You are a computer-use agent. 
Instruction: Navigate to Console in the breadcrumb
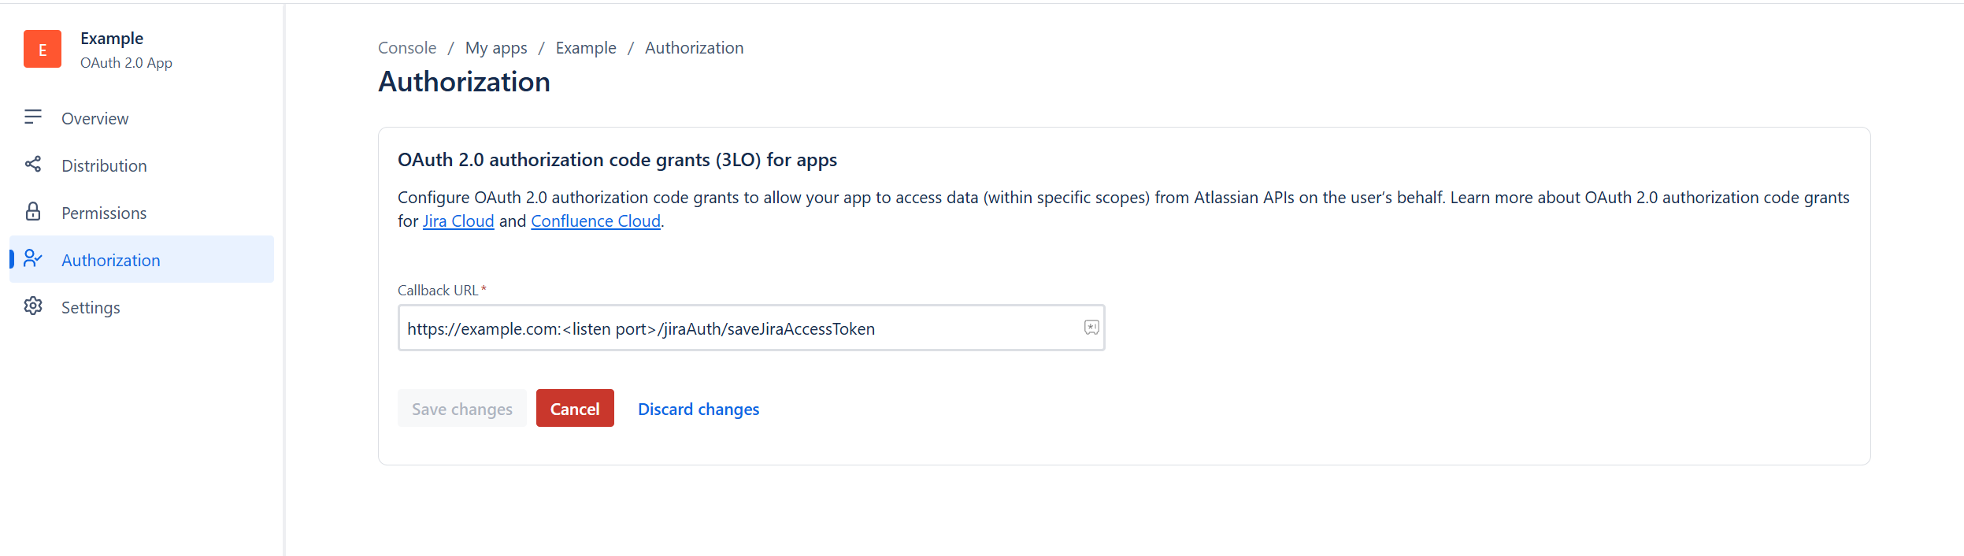pos(407,48)
